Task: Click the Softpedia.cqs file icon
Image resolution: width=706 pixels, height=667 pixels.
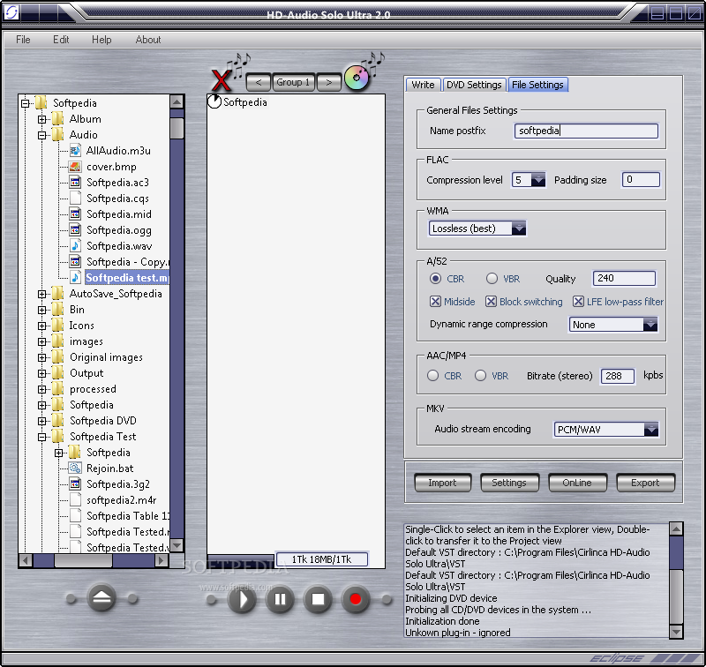Action: 75,198
